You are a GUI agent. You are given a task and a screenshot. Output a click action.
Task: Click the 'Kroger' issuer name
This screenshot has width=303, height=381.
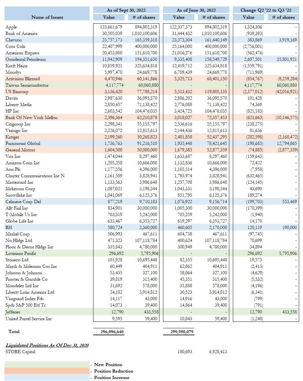pos(12,137)
